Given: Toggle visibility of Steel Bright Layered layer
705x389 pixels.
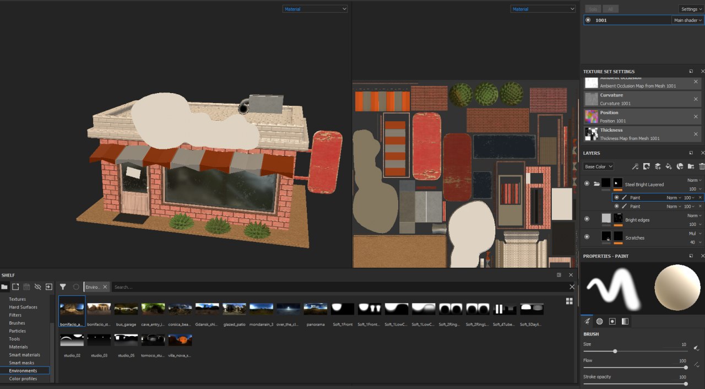Looking at the screenshot, I should coord(587,183).
